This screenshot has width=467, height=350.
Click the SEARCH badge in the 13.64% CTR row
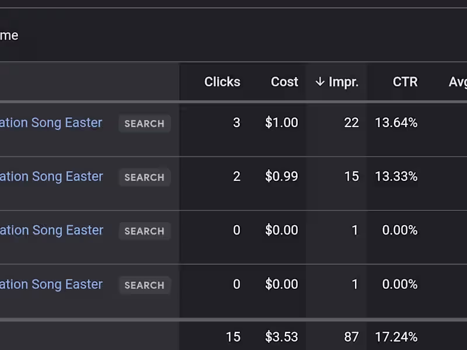(x=144, y=124)
